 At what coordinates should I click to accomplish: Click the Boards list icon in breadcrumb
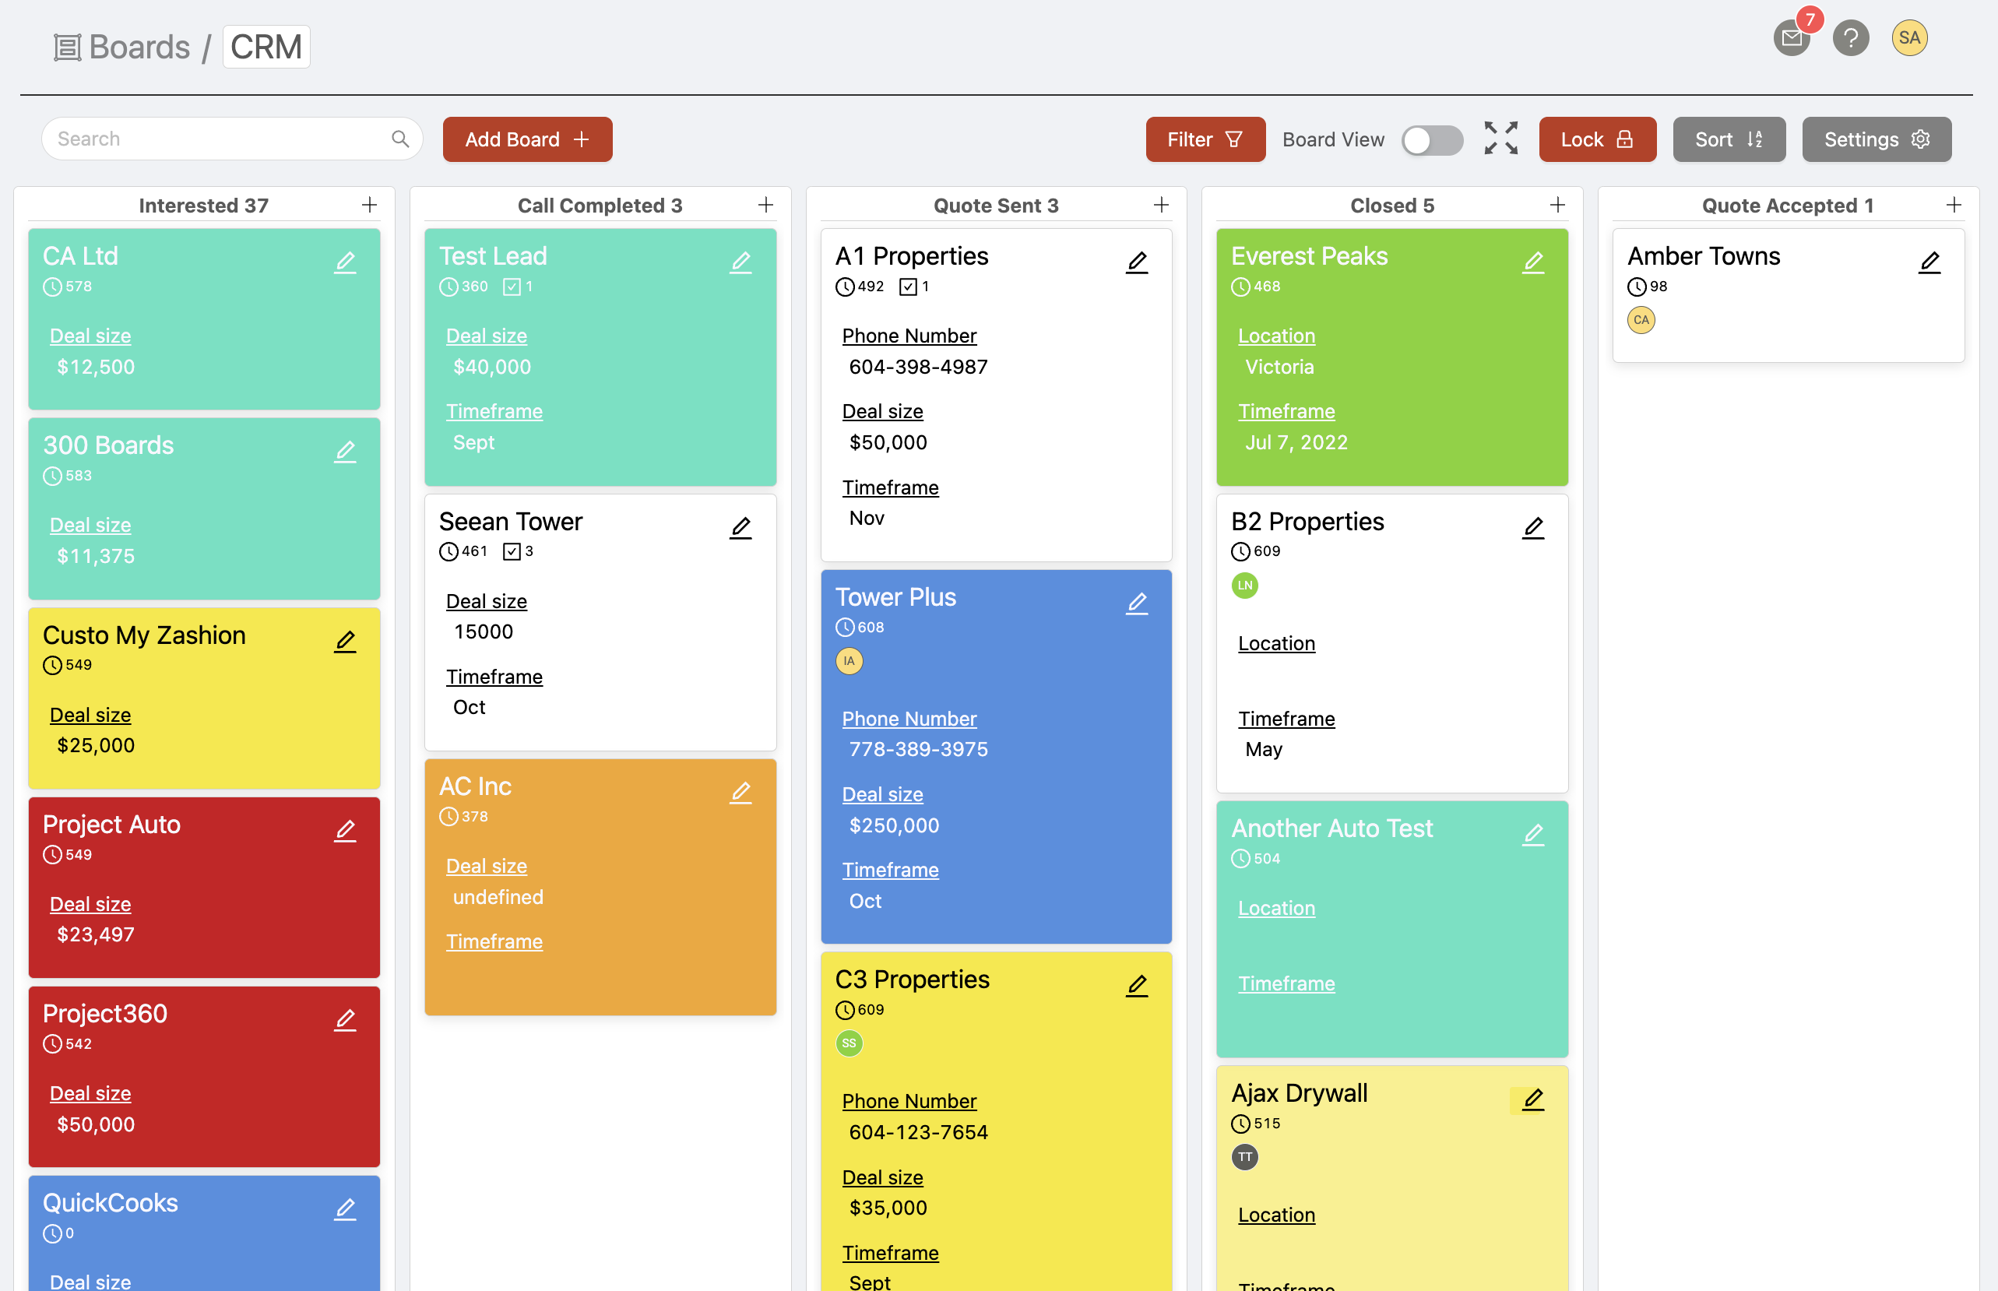[x=67, y=47]
